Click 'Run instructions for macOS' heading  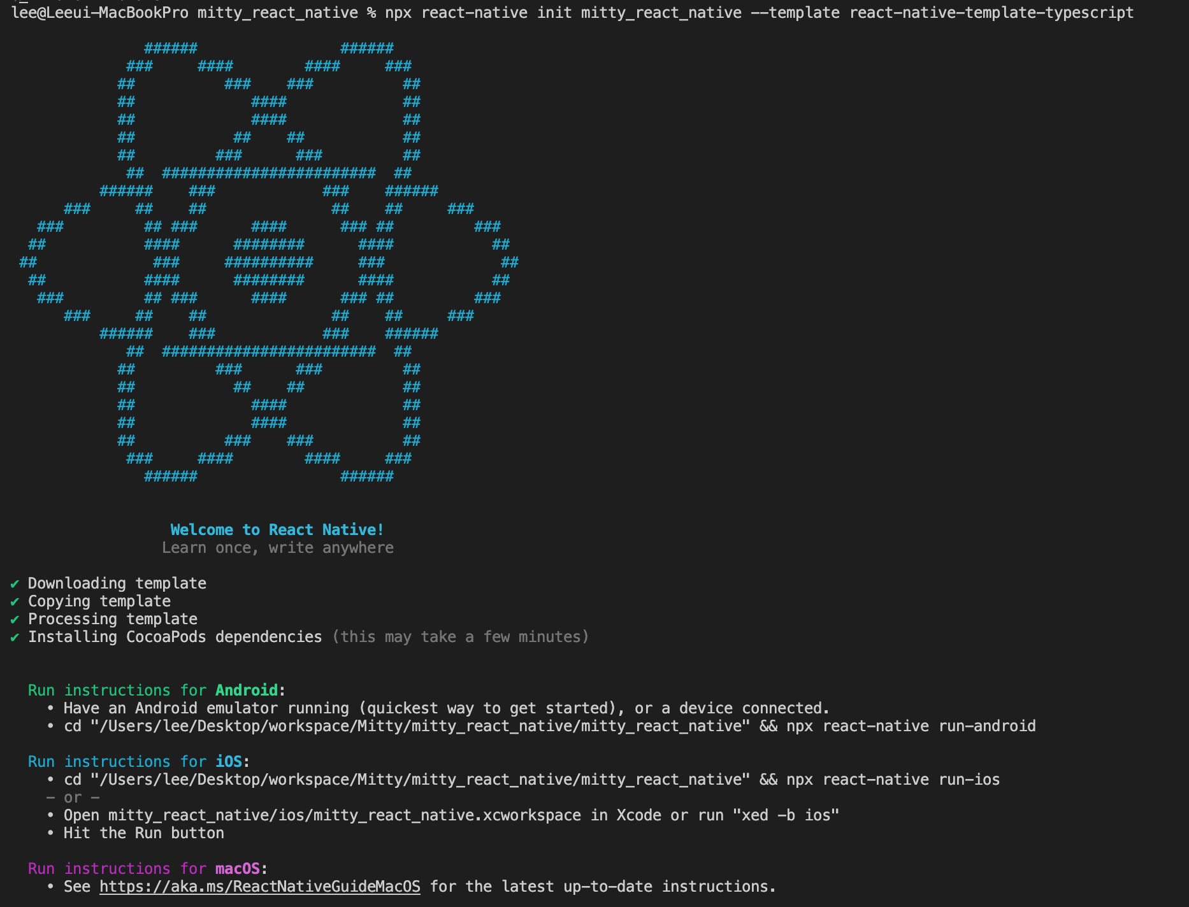click(x=148, y=869)
